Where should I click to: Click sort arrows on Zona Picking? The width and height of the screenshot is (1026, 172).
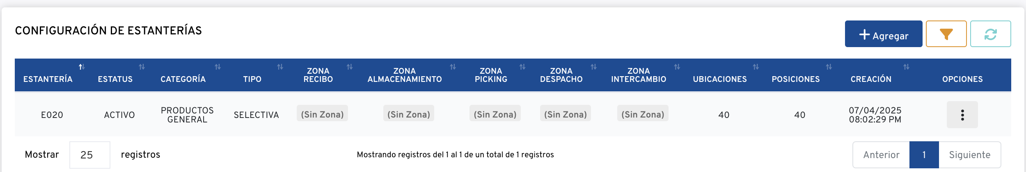pos(522,67)
